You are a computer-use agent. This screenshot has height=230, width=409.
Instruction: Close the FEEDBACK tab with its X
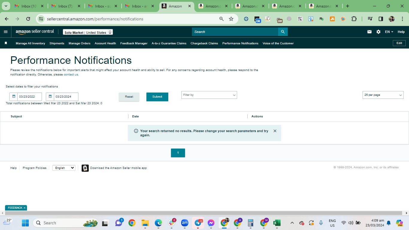tap(25, 208)
